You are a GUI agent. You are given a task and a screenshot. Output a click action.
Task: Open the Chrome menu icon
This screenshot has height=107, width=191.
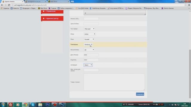pos(189,5)
